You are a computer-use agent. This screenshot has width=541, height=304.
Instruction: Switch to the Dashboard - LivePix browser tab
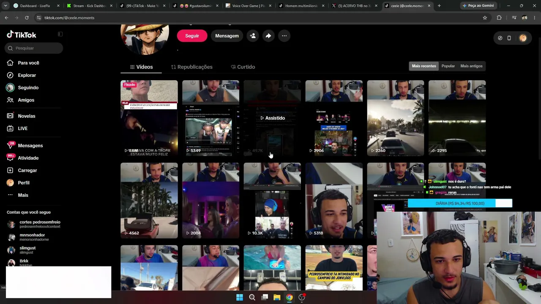click(36, 6)
